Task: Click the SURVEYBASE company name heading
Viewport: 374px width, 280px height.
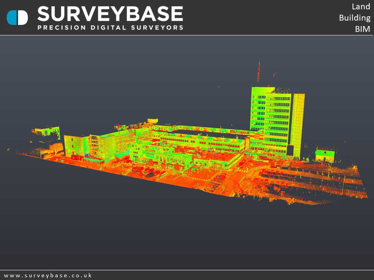Action: tap(110, 14)
